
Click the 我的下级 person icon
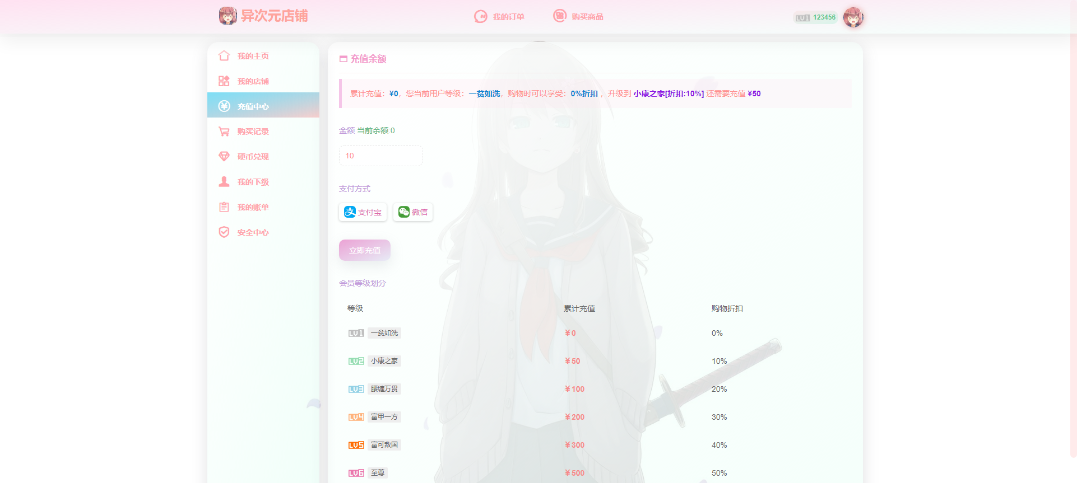click(x=224, y=181)
